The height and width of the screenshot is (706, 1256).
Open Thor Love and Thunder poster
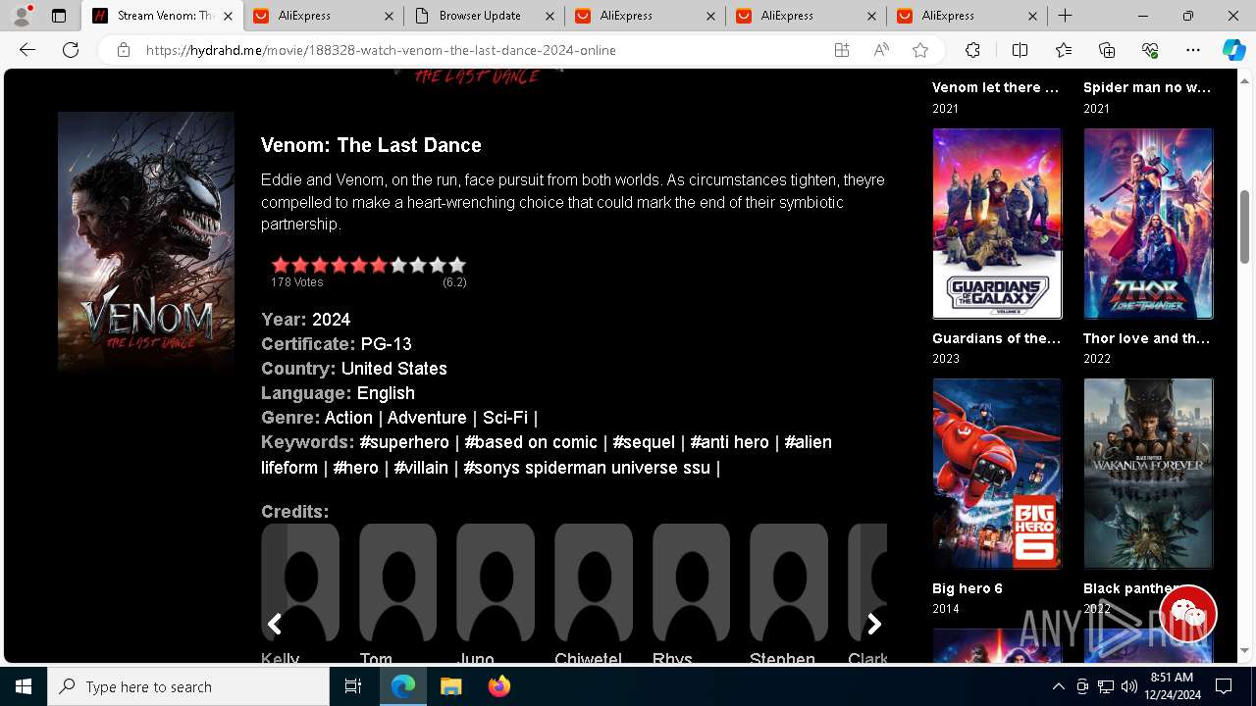pos(1148,224)
